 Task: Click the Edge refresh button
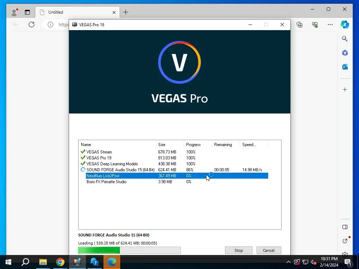[x=32, y=25]
